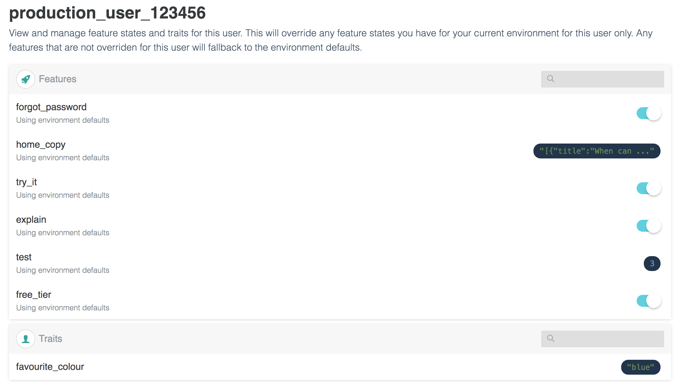Toggle the forgot_password feature switch

649,113
